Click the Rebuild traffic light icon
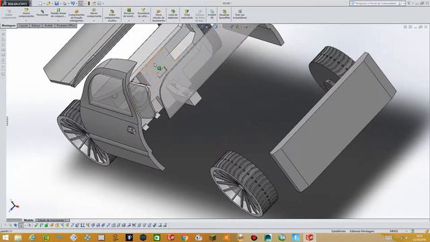Viewport: 430px width, 242px height. click(x=89, y=3)
